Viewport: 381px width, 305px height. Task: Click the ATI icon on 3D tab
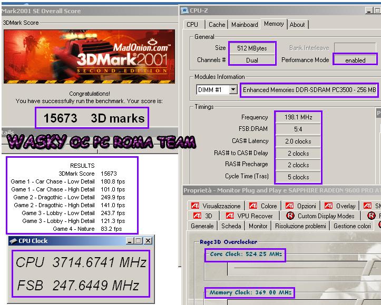click(x=197, y=216)
